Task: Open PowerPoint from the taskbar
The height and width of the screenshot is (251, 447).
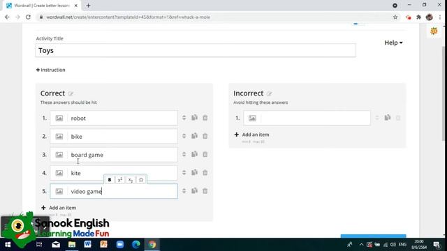Action: click(104, 244)
